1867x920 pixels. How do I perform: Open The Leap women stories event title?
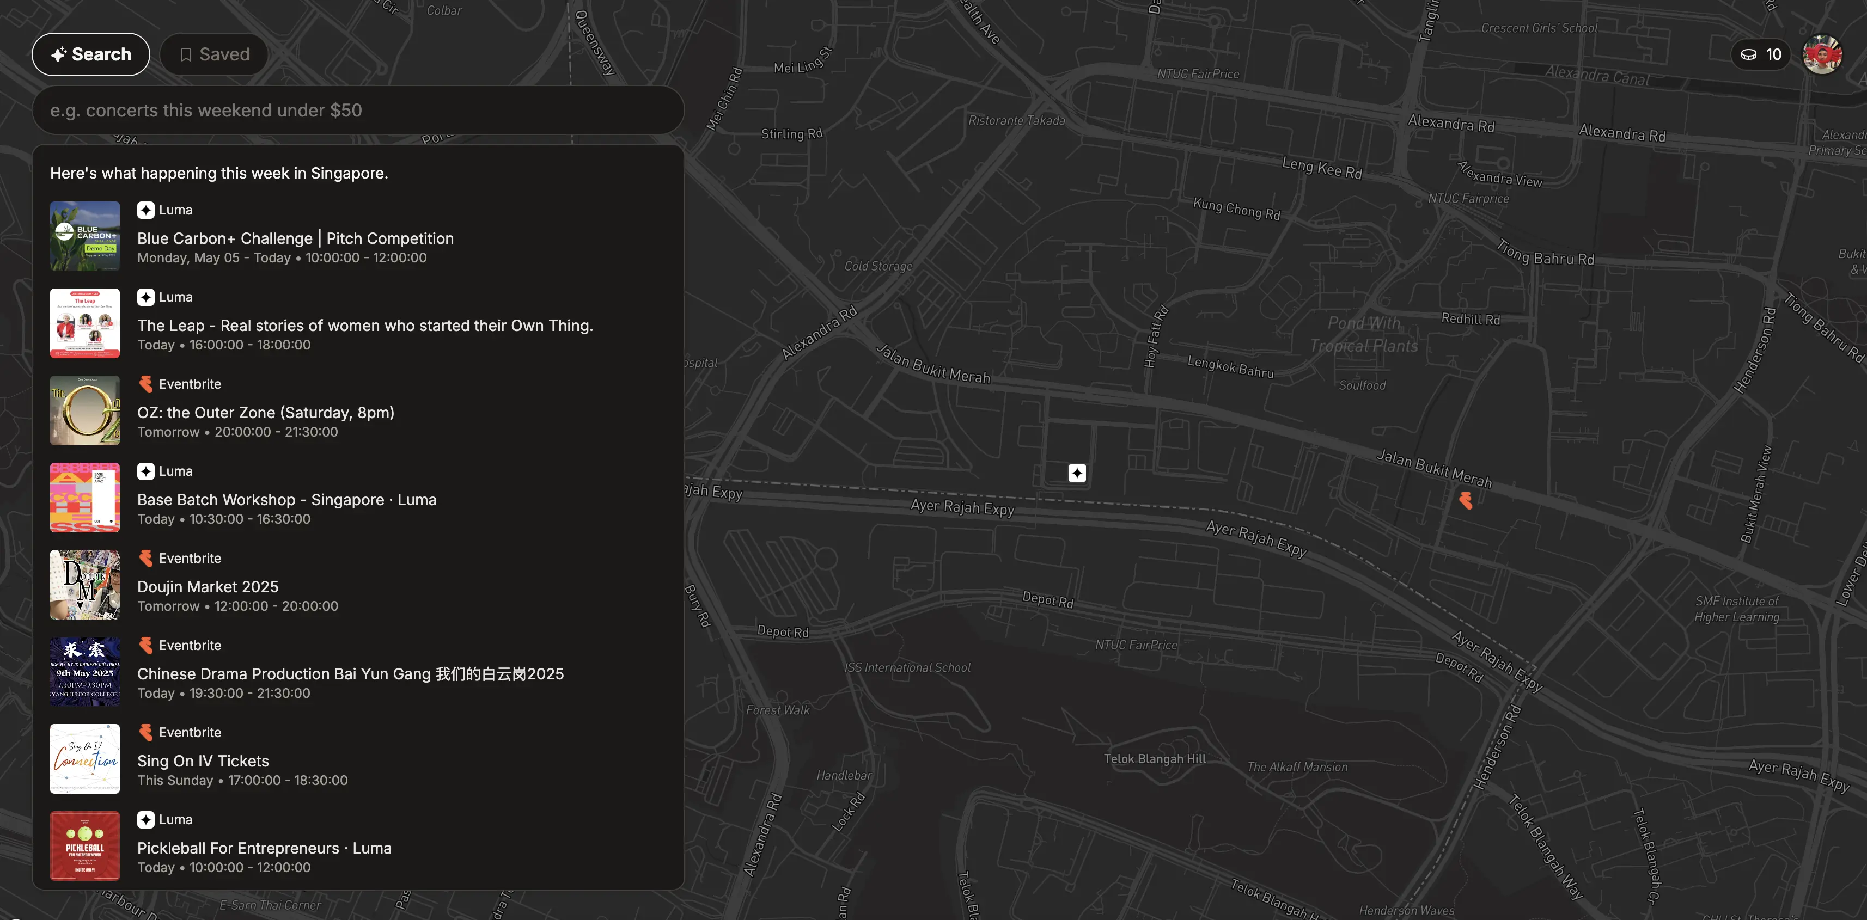point(365,325)
